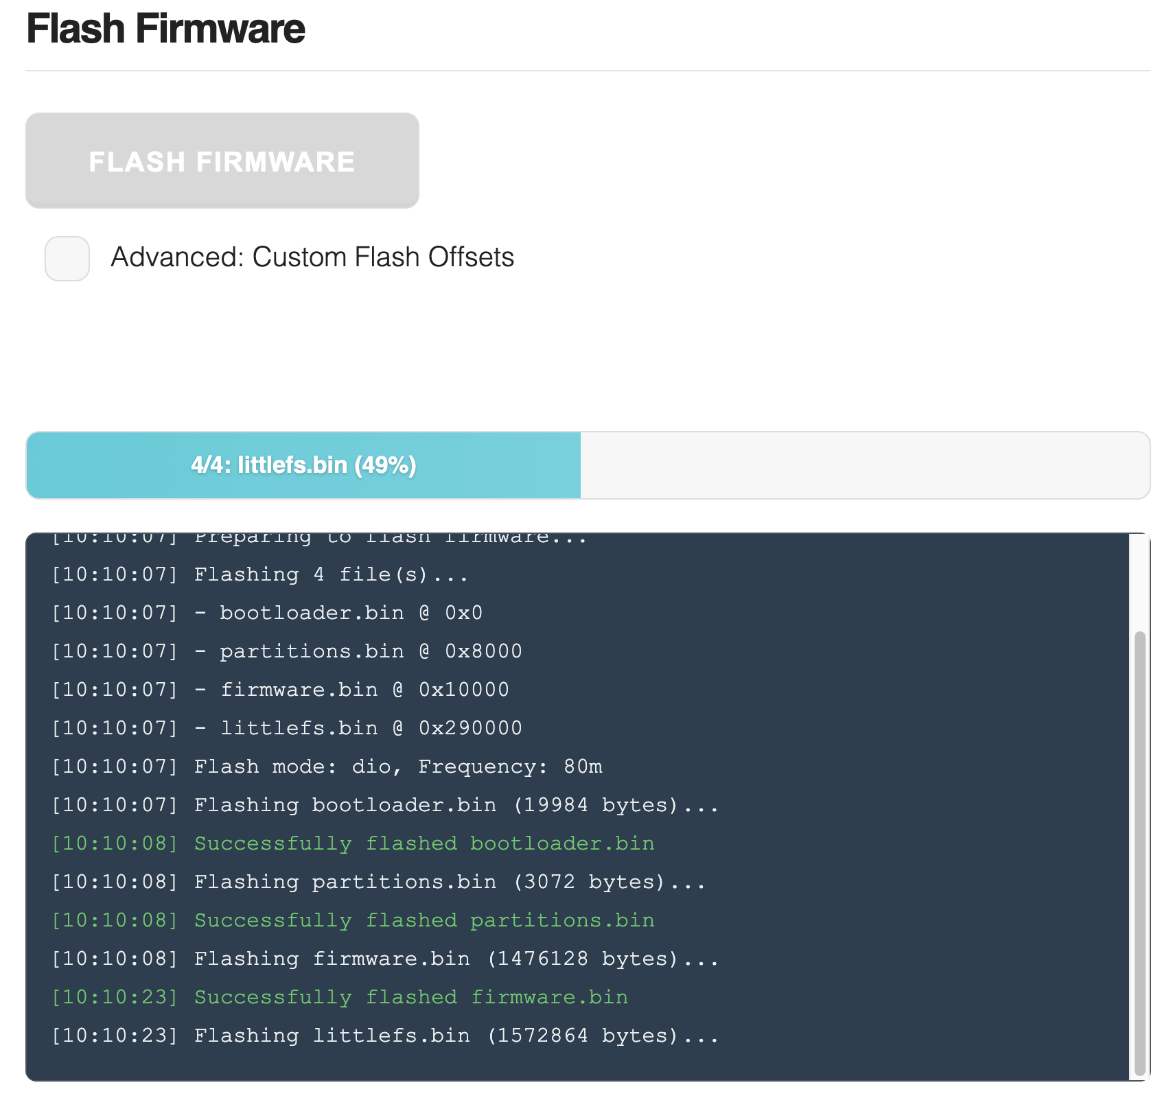Select the "Successfully flashed firmware.bin" log line
Screen dimensions: 1171x1109
tap(410, 997)
